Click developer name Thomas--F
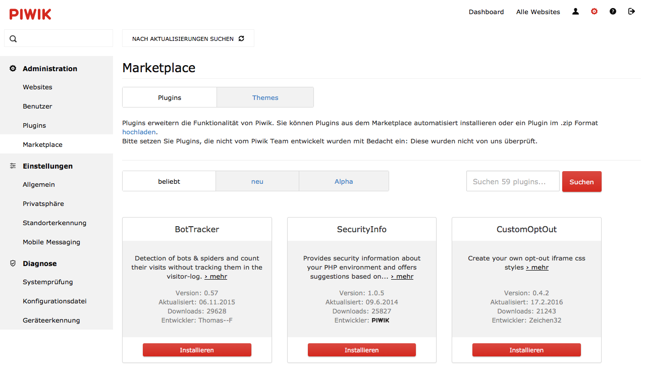 click(216, 321)
